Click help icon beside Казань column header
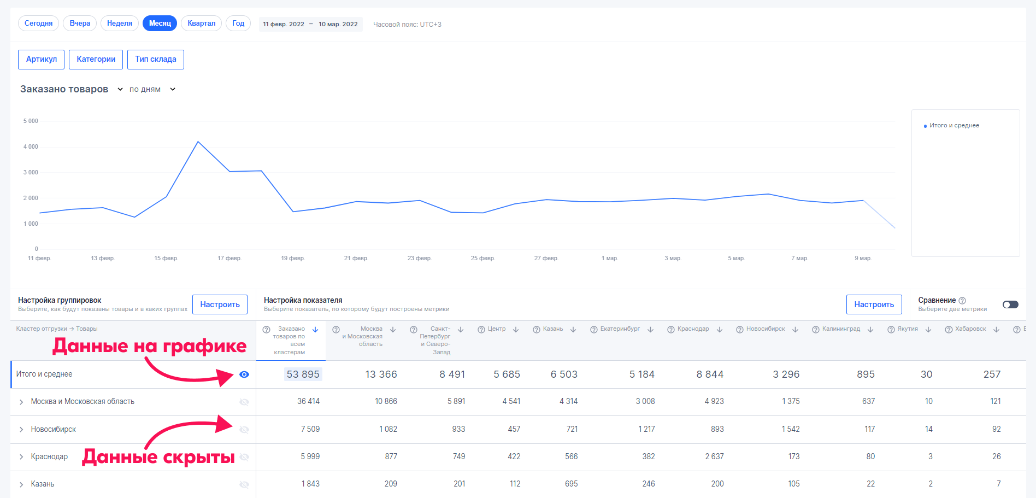The image size is (1036, 498). (x=537, y=329)
